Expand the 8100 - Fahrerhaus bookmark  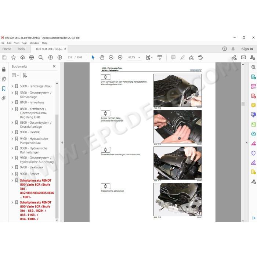click(12, 102)
